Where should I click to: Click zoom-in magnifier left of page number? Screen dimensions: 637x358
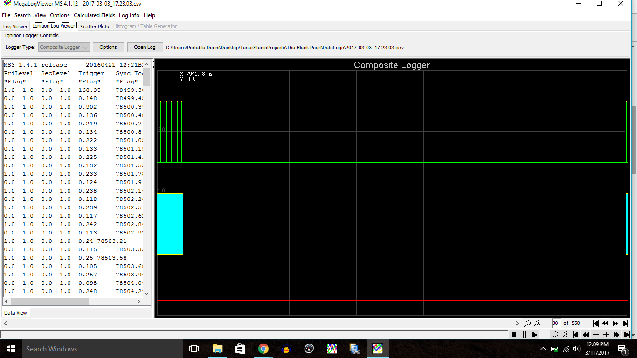[537, 323]
